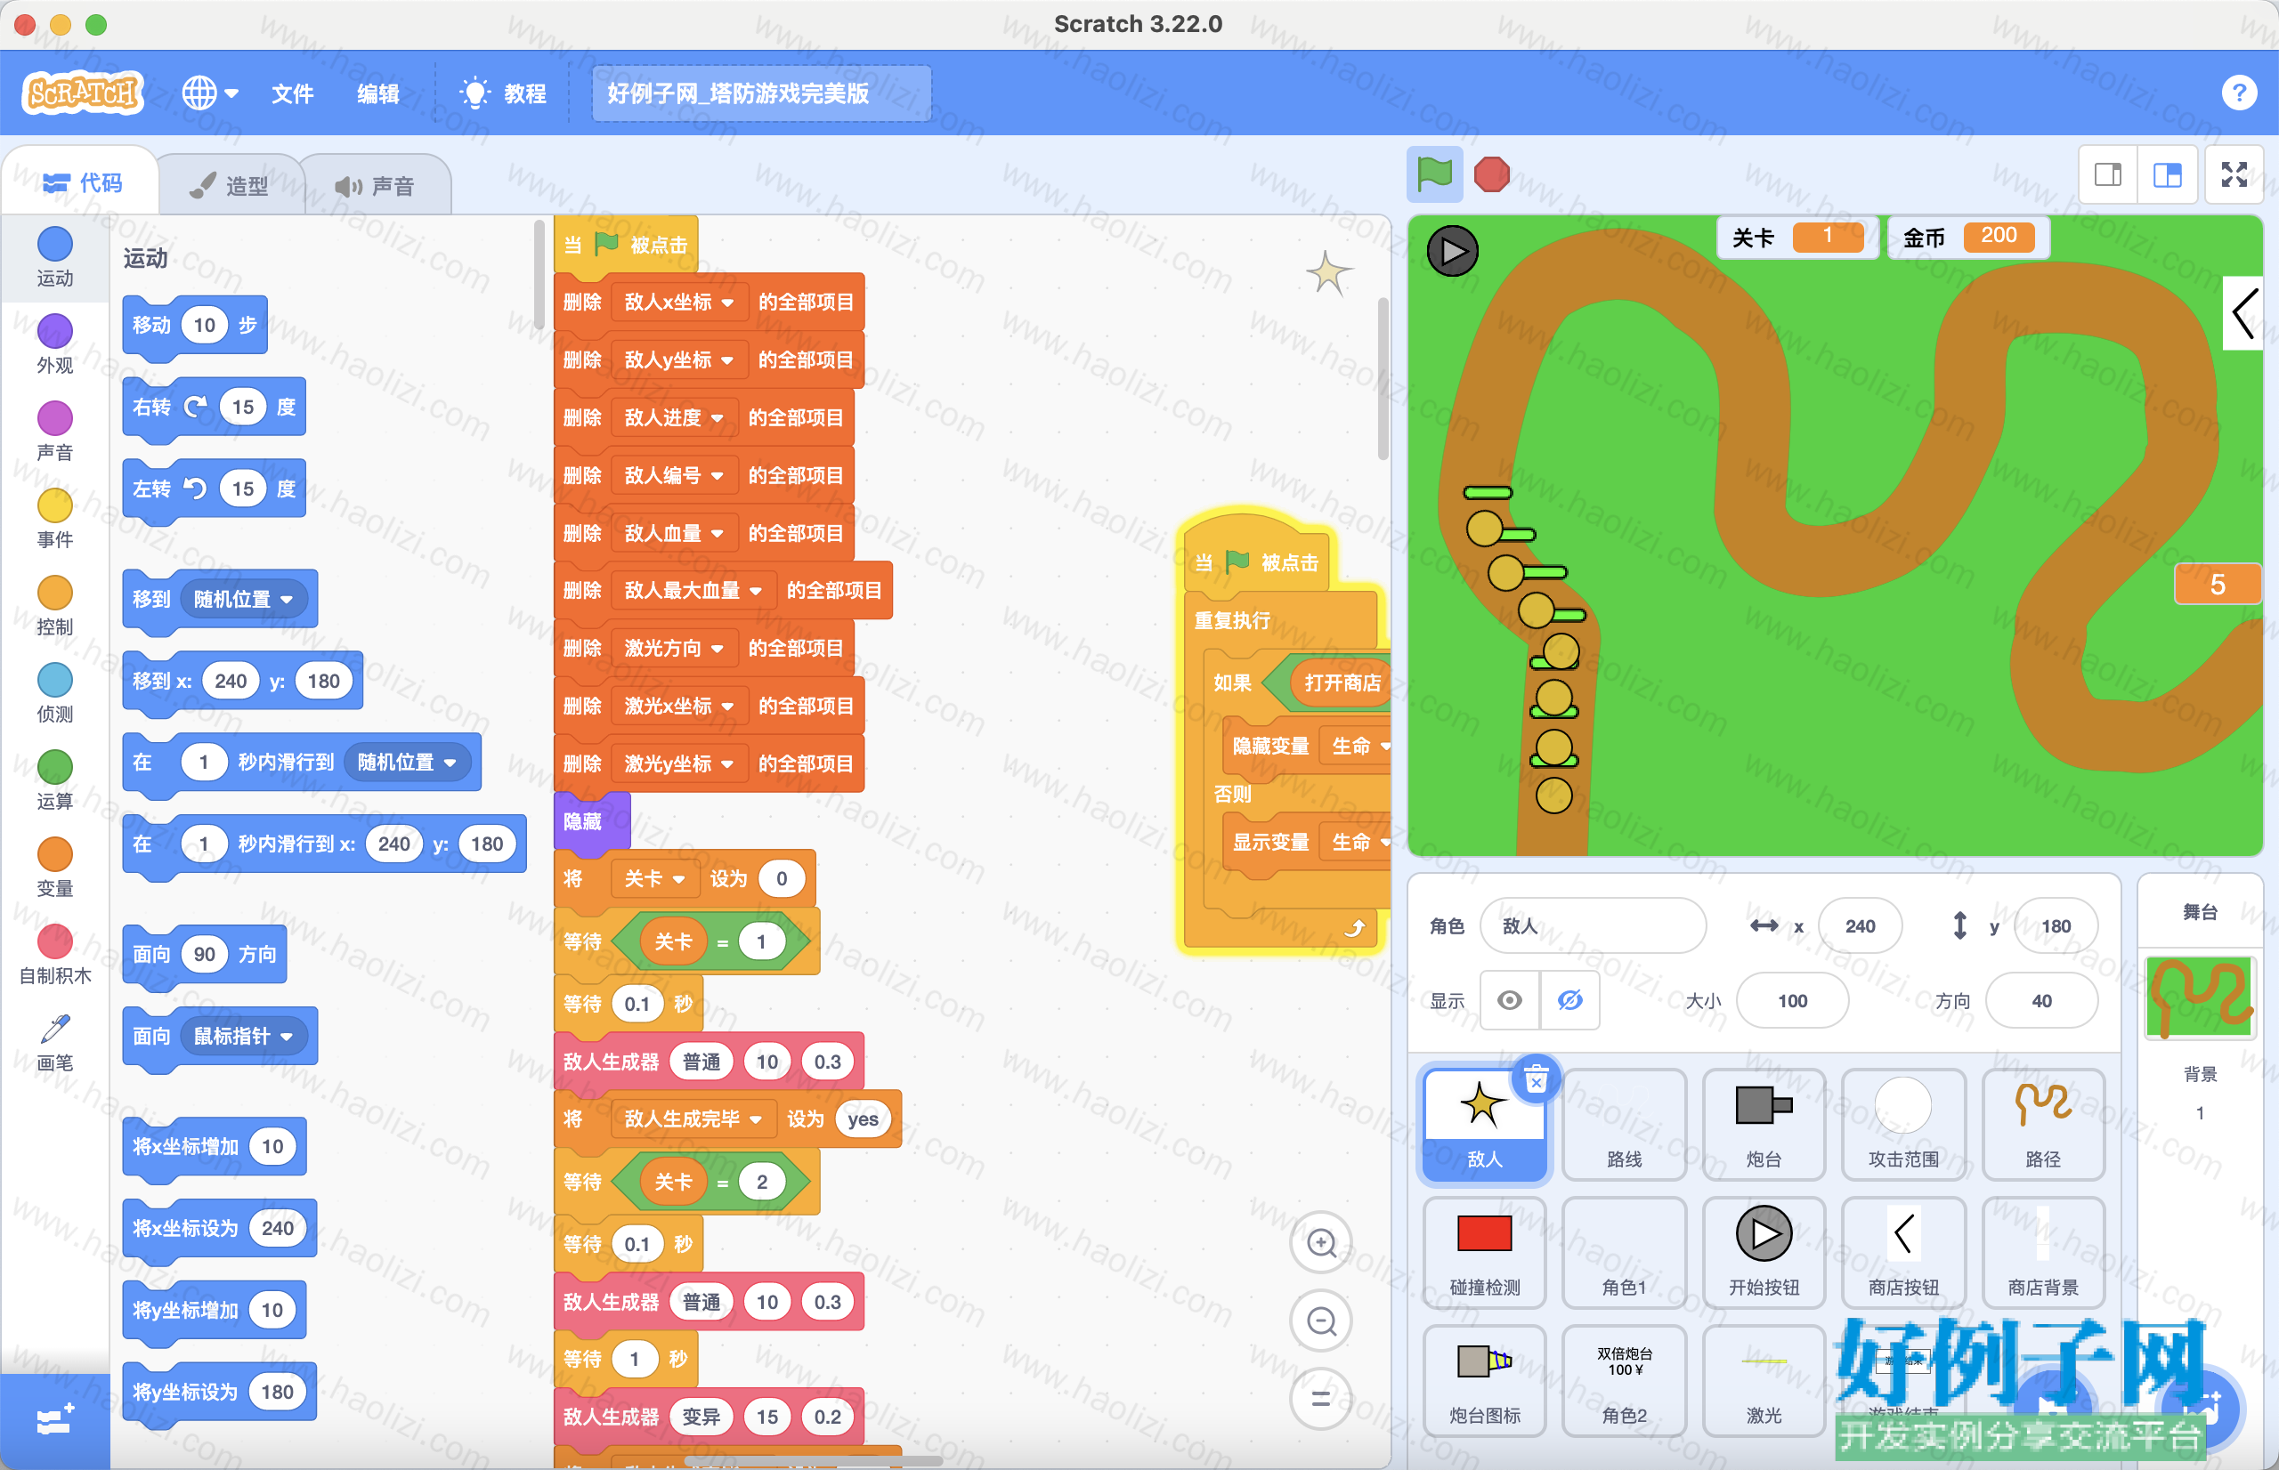Switch to small stage layout
Viewport: 2279px width, 1470px height.
2108,174
